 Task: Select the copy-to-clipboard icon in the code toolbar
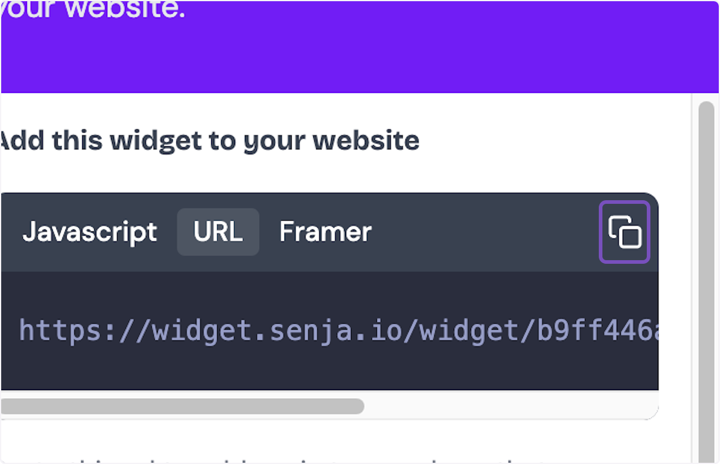click(x=624, y=233)
